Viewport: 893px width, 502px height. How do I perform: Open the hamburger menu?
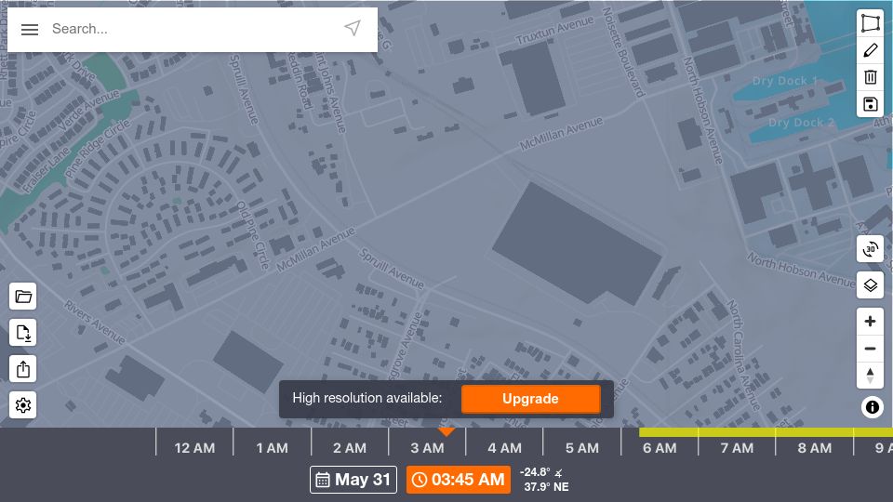(x=30, y=30)
